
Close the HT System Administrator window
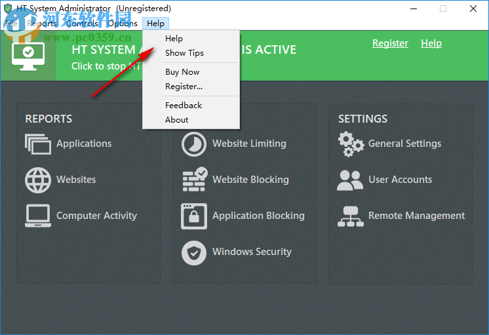pos(473,9)
